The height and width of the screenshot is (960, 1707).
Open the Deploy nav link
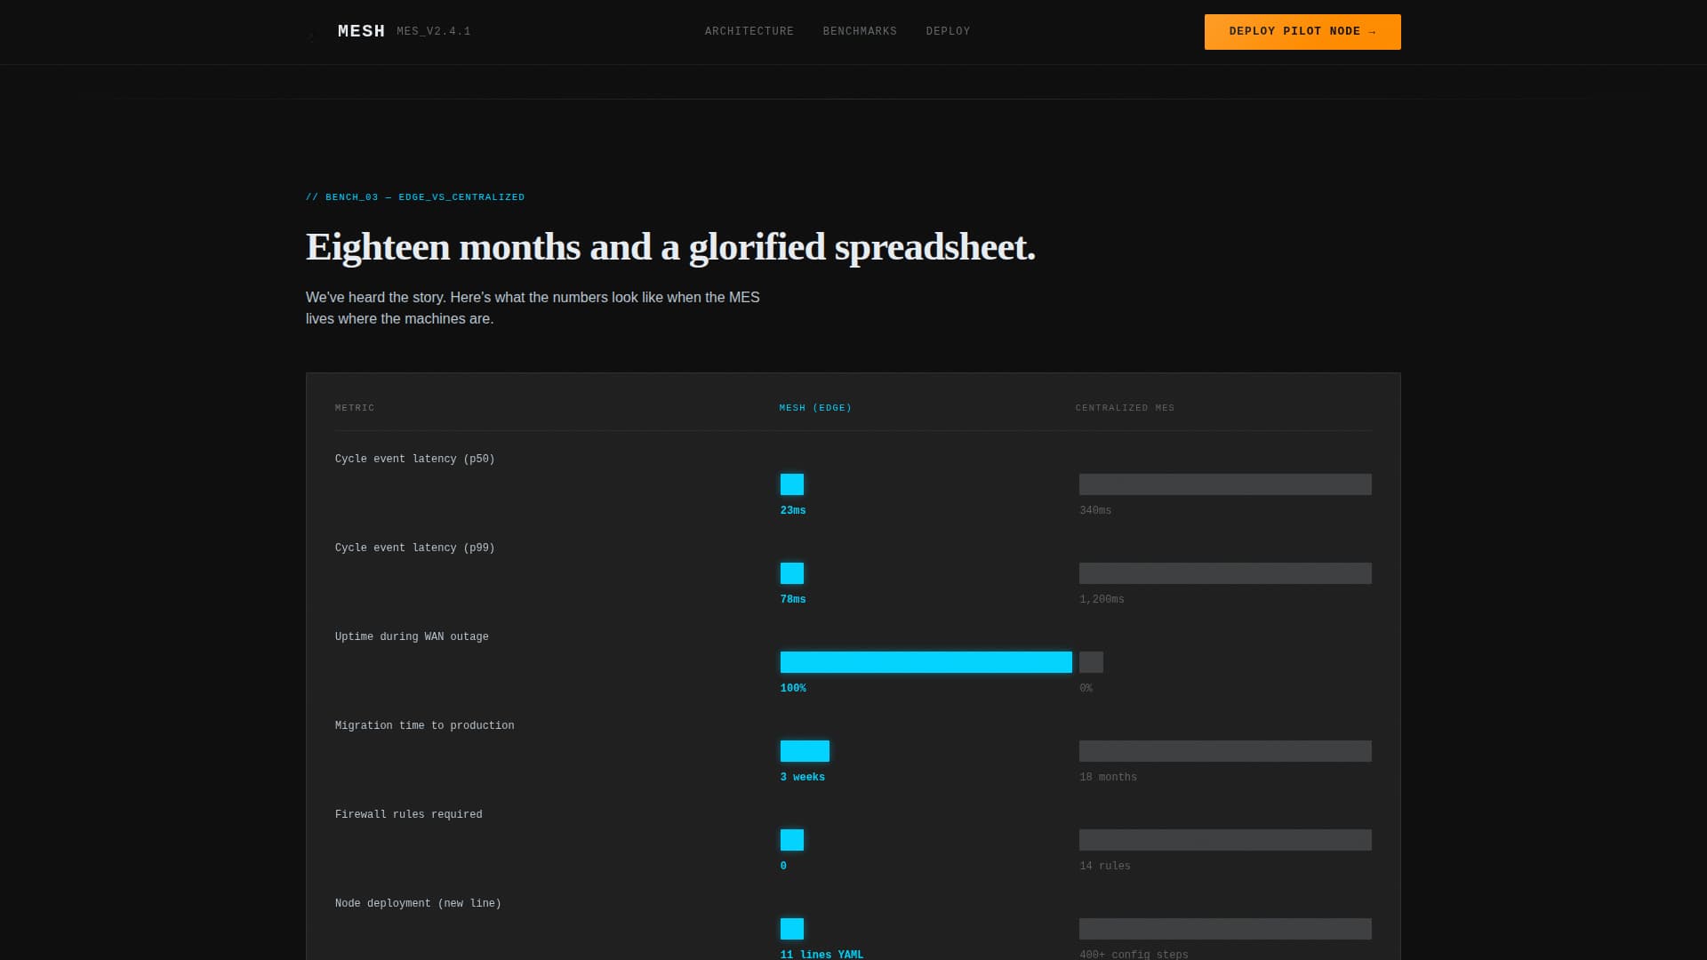pos(948,31)
